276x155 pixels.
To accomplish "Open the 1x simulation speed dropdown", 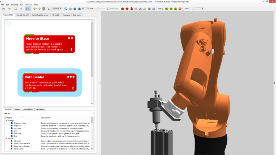I will (85, 9).
